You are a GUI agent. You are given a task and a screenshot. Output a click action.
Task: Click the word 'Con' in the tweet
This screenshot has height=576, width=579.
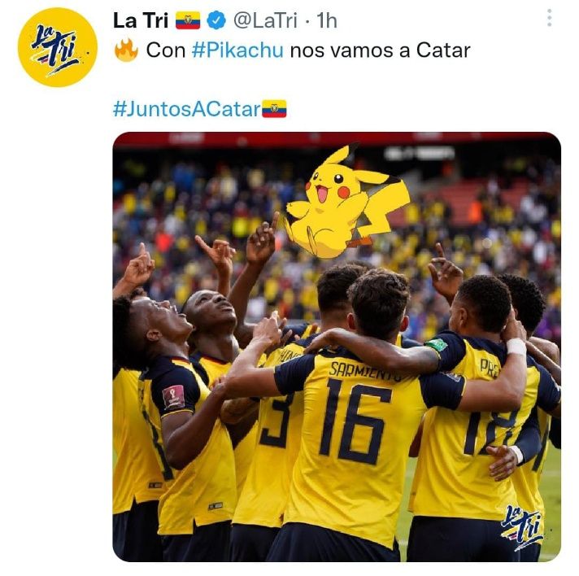166,50
